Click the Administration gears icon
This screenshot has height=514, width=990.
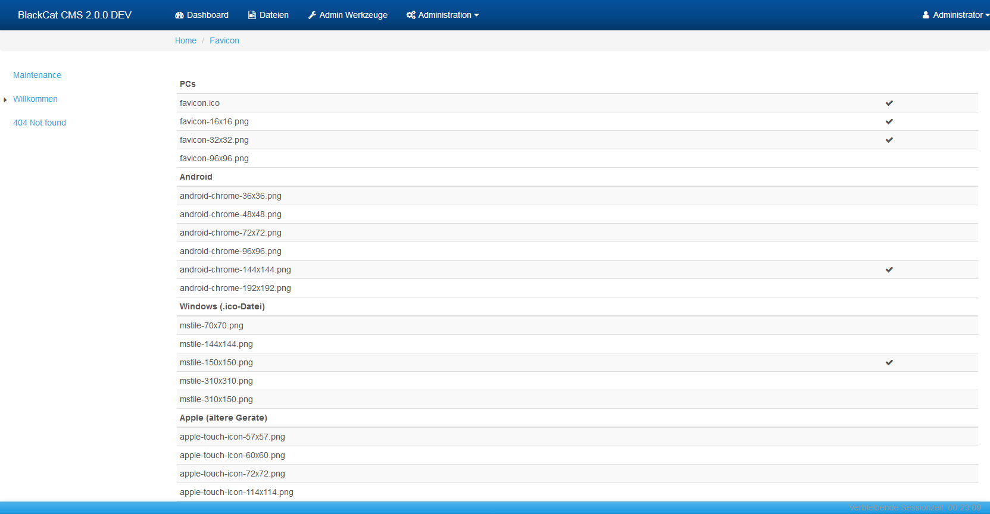pos(411,15)
